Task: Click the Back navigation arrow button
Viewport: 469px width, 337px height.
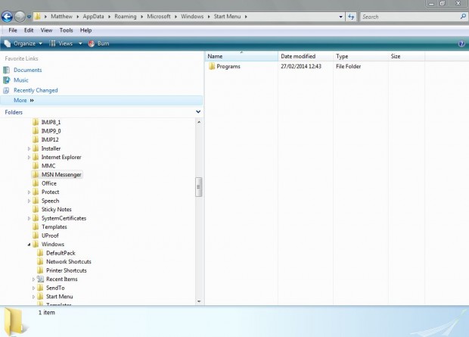Action: tap(7, 17)
